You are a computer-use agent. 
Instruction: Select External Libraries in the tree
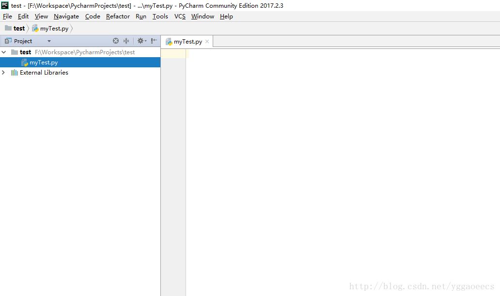coord(44,72)
